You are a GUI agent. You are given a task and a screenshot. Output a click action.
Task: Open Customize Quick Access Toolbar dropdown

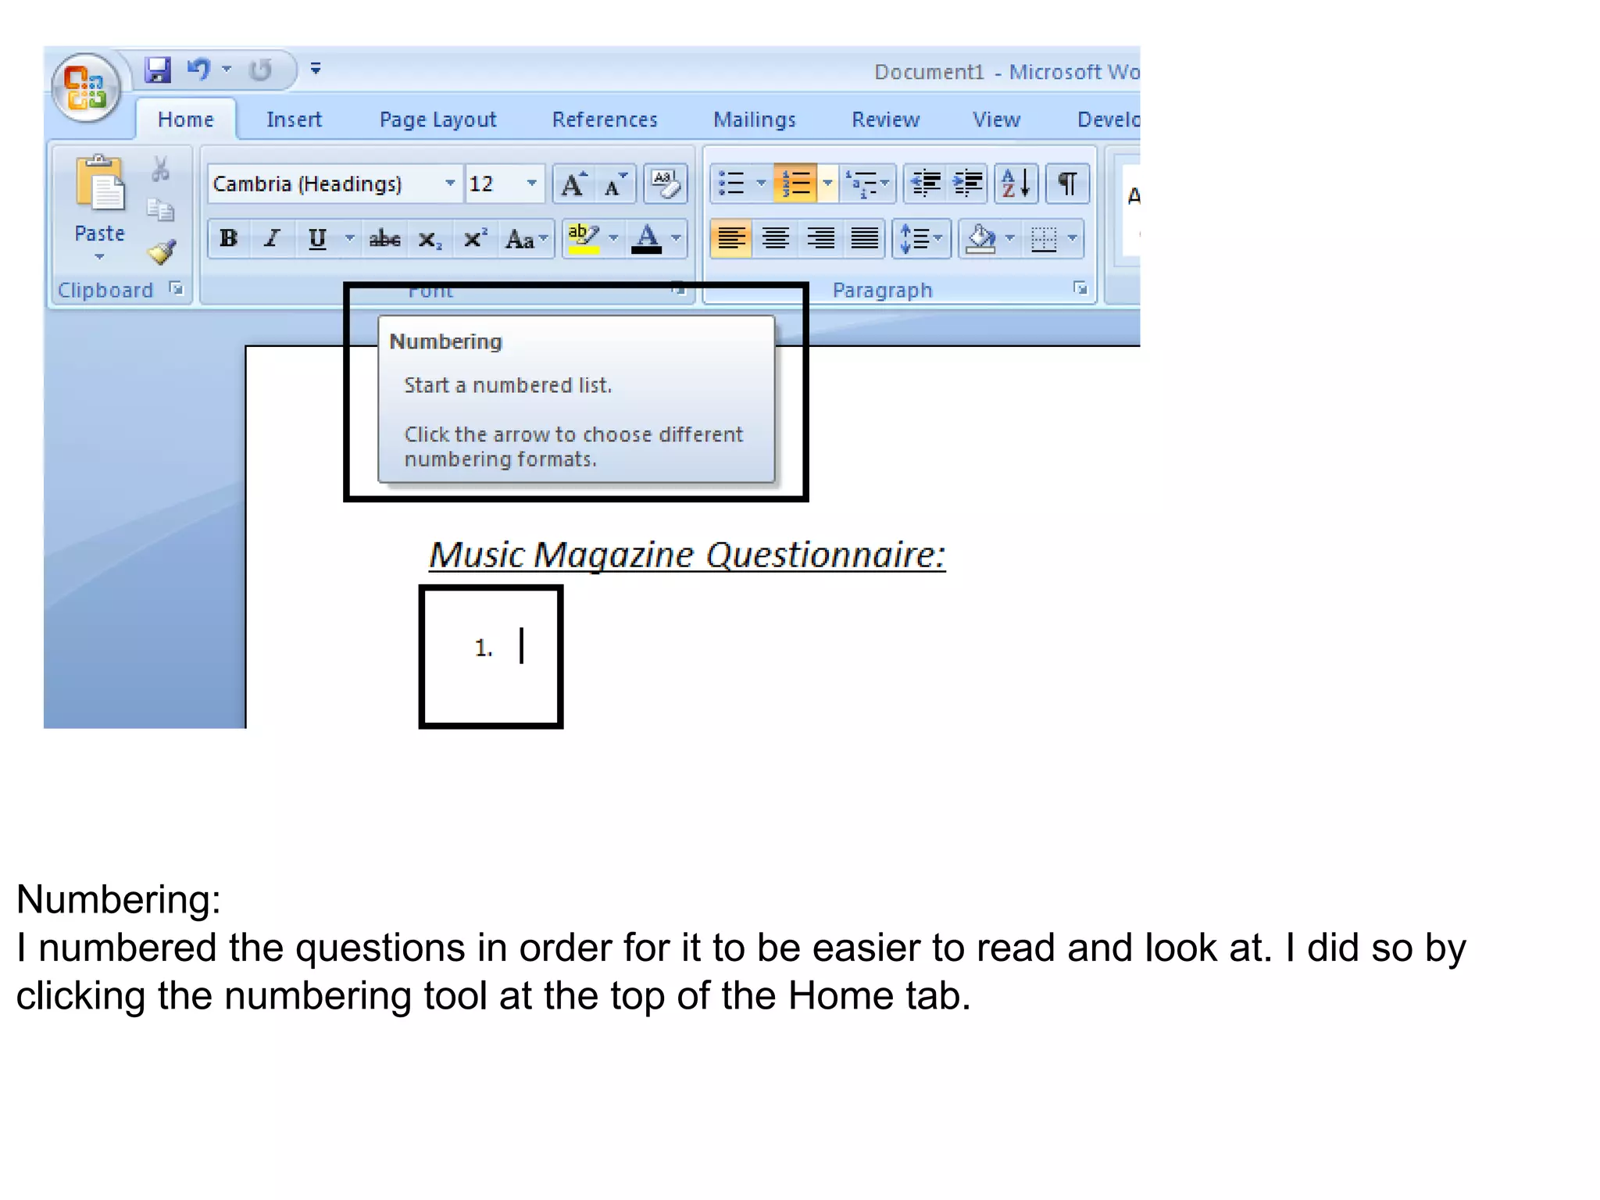316,69
